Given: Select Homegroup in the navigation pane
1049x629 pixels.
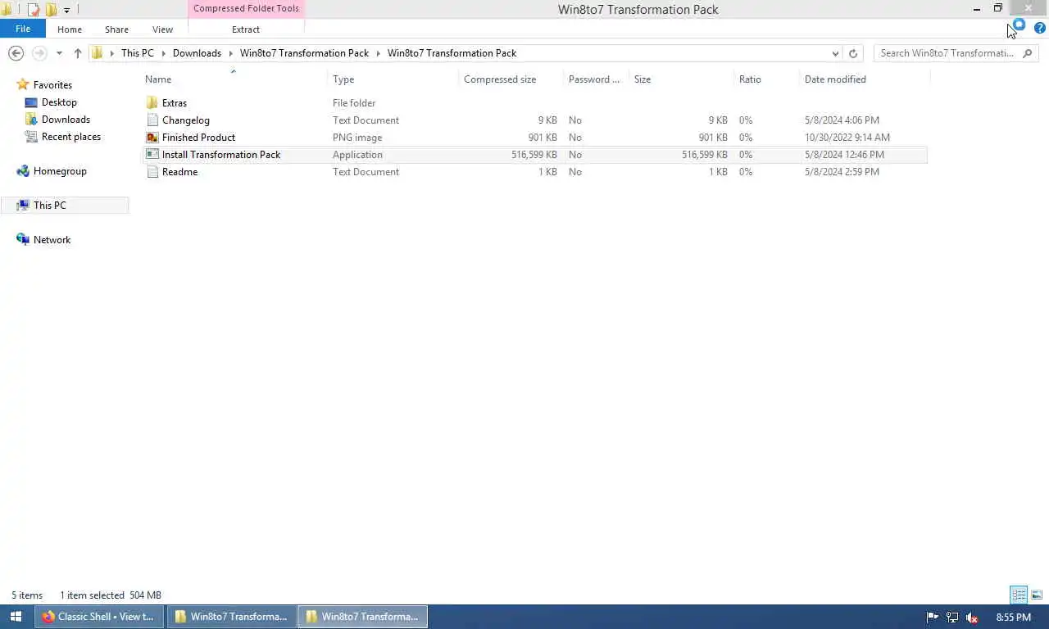Looking at the screenshot, I should click(60, 171).
